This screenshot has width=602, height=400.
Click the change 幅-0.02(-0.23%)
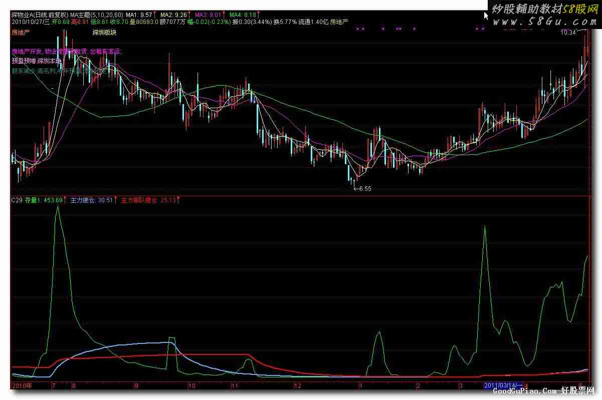point(208,22)
